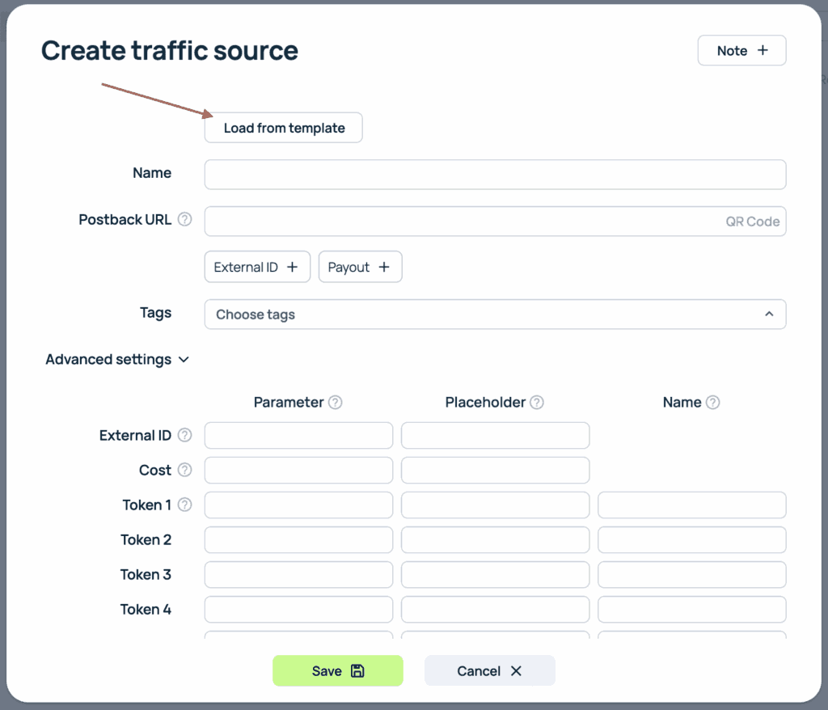This screenshot has width=828, height=710.
Task: Insert External ID macro into postback
Action: click(x=257, y=267)
